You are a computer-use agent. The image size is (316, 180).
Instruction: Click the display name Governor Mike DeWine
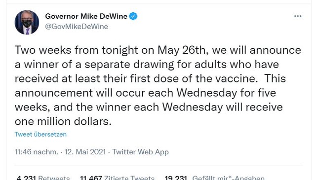pyautogui.click(x=86, y=16)
